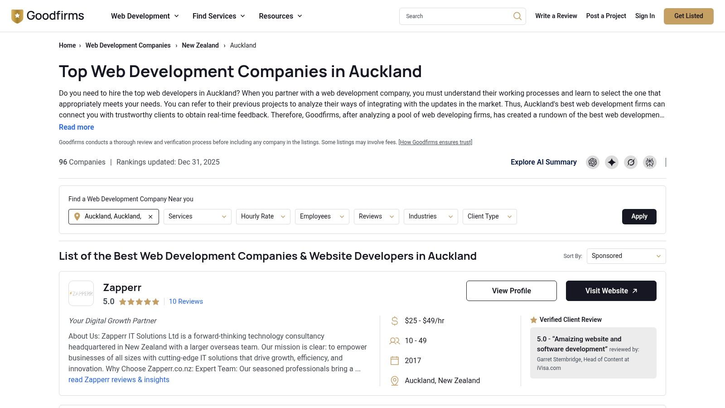Open the Perplexity AI summary icon
This screenshot has height=408, width=725.
650,162
